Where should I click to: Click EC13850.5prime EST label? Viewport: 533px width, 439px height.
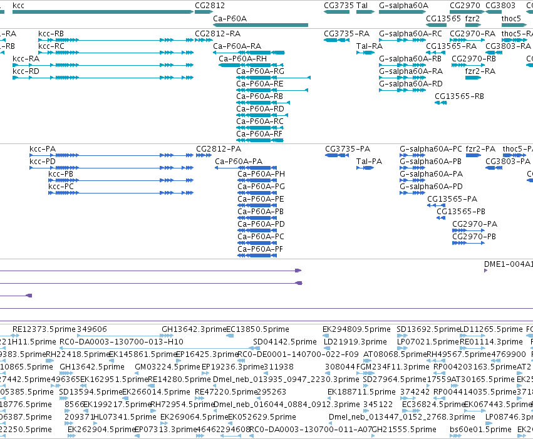[x=257, y=329]
